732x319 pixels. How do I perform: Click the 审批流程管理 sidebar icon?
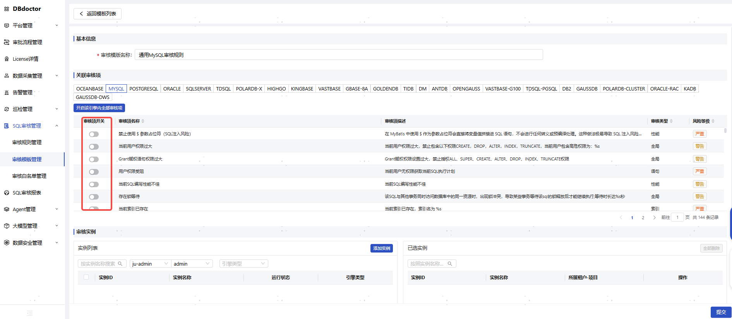click(7, 42)
